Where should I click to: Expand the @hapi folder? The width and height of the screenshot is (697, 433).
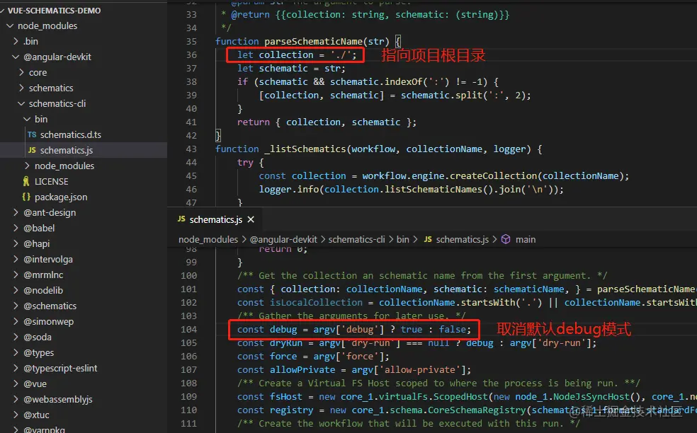pos(16,243)
